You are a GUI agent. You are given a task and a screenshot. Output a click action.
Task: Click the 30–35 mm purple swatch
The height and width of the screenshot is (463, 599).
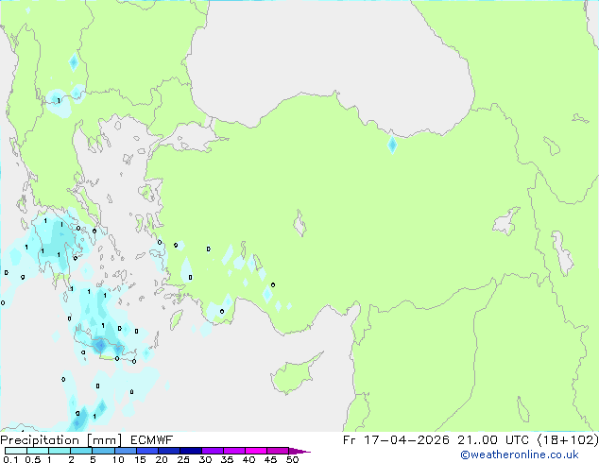(x=212, y=451)
